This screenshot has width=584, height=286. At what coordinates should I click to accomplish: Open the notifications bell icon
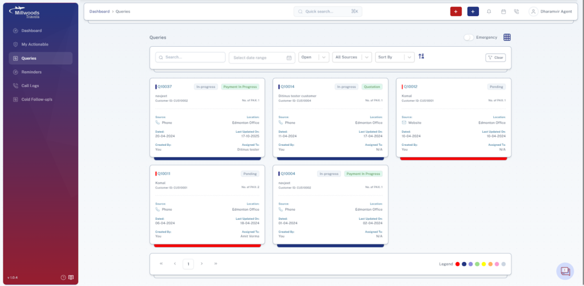(x=489, y=11)
